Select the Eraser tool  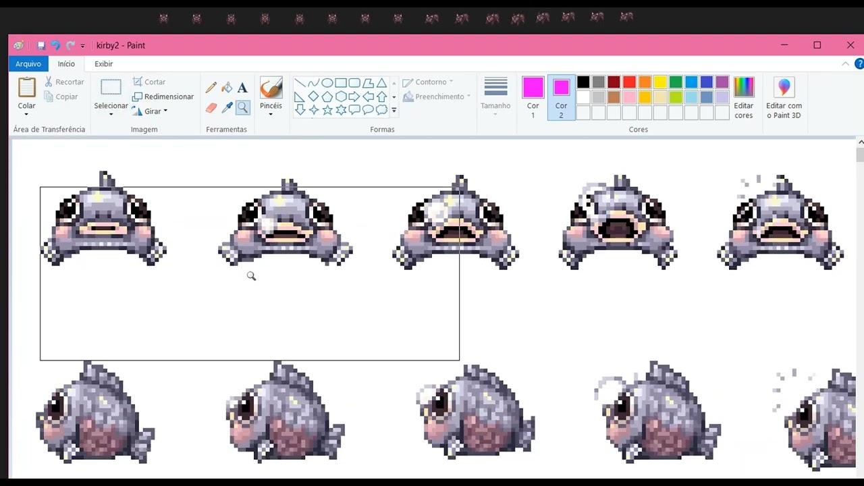click(211, 107)
